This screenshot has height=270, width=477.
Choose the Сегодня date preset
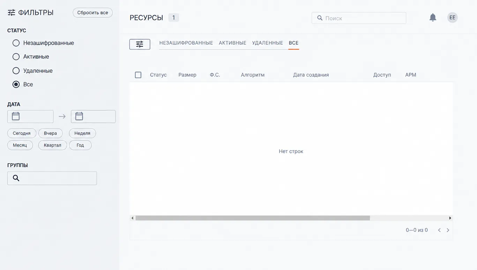[22, 133]
